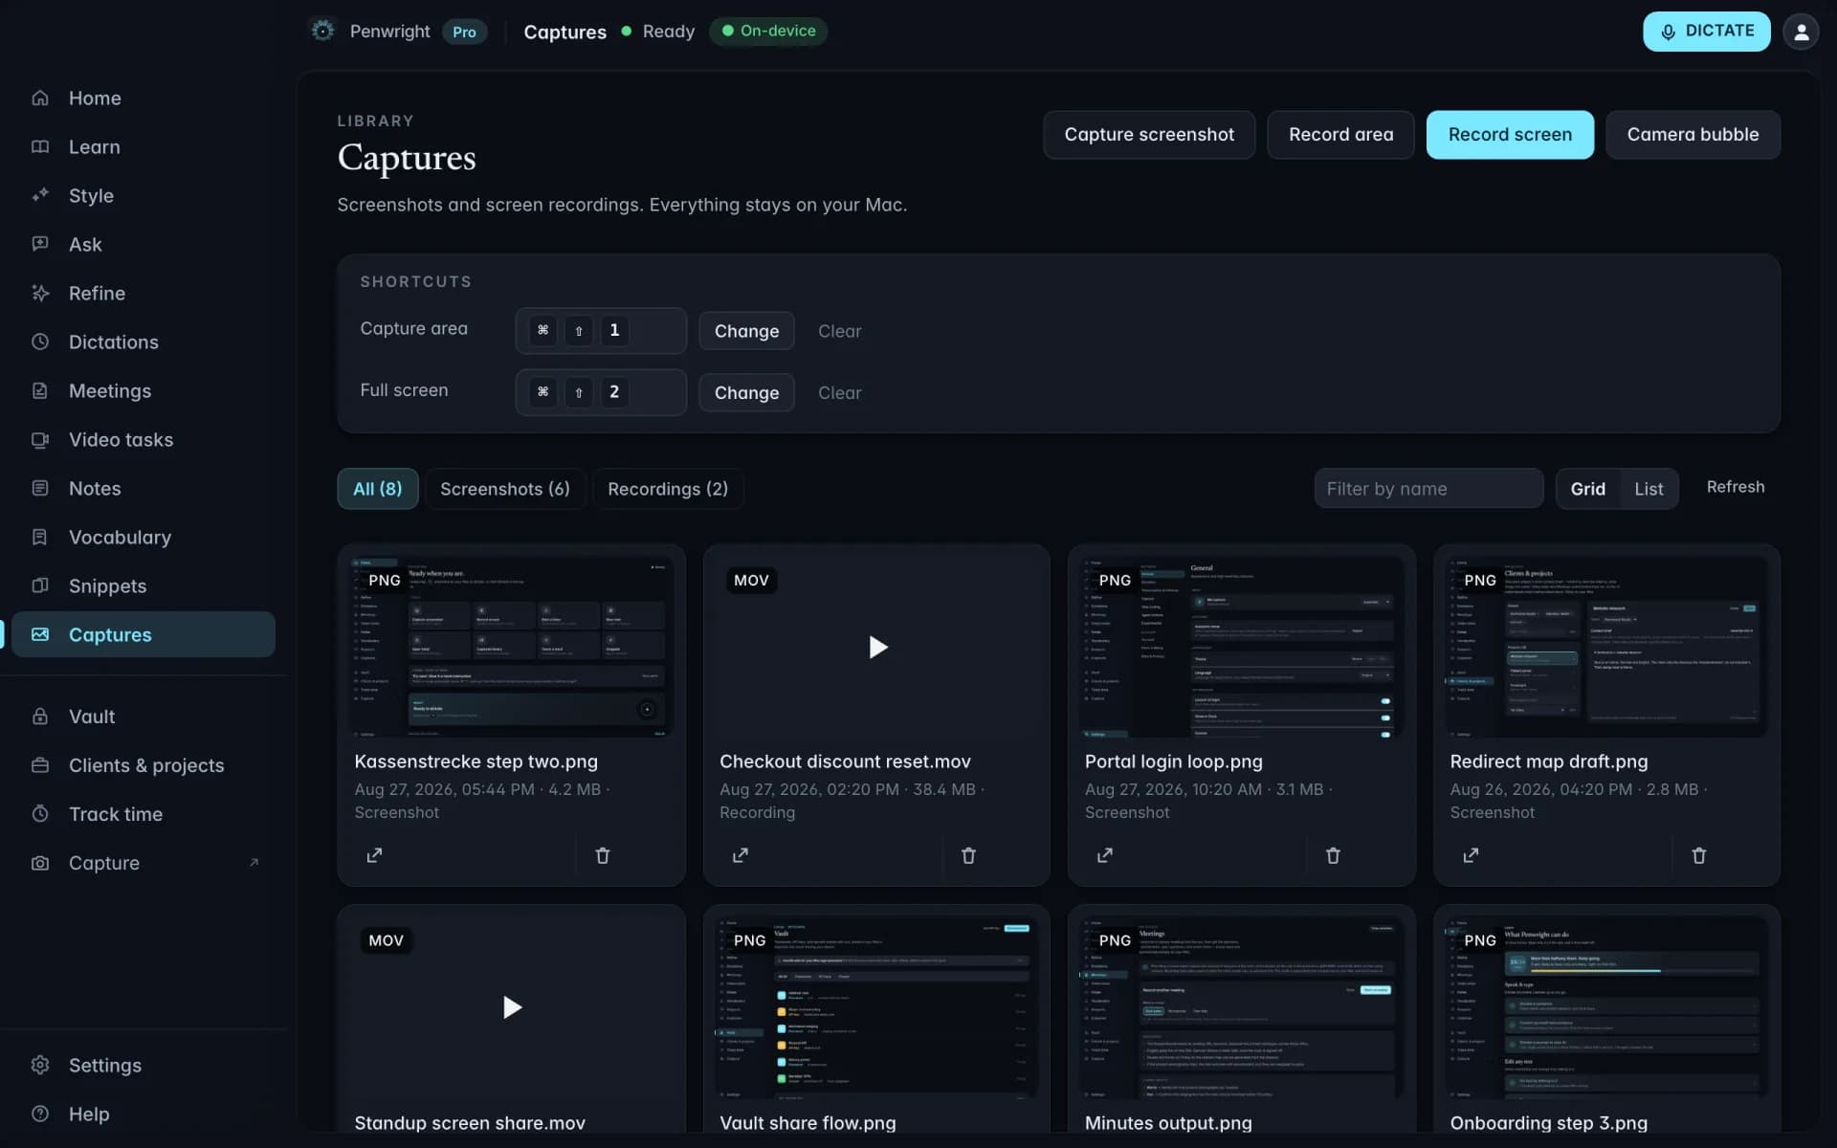Click the Capture area shortcut key field
The width and height of the screenshot is (1837, 1148).
tap(601, 331)
